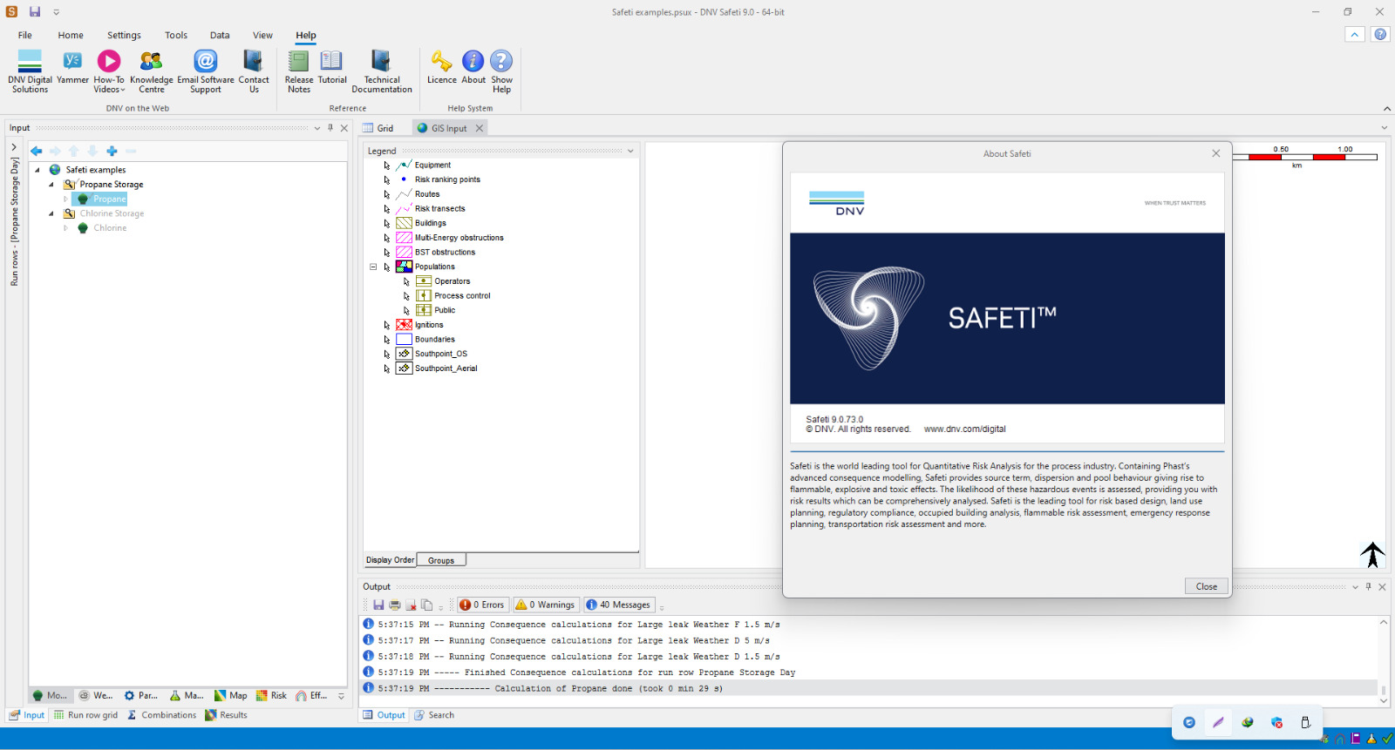This screenshot has height=750, width=1395.
Task: Open the File menu
Action: [25, 35]
